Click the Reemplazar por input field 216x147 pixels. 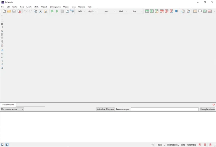tap(165, 109)
